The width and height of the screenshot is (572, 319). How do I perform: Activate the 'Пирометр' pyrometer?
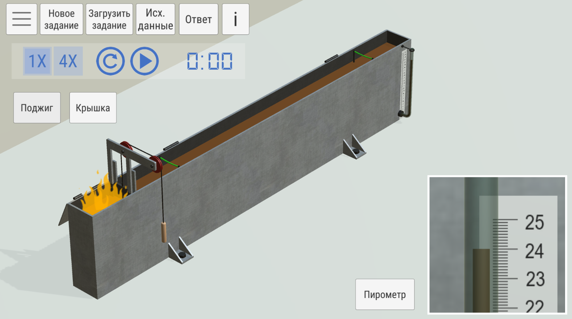385,294
